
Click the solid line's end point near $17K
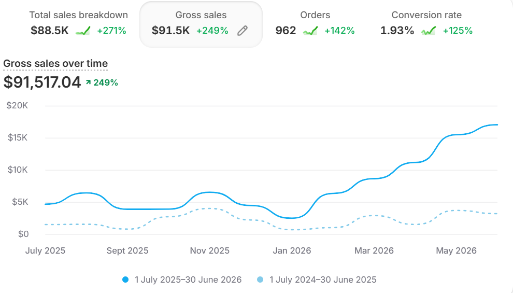pos(497,125)
